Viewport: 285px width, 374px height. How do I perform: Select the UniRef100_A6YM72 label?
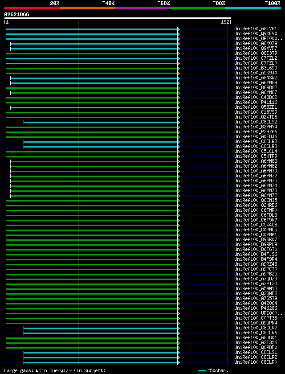tap(256, 196)
